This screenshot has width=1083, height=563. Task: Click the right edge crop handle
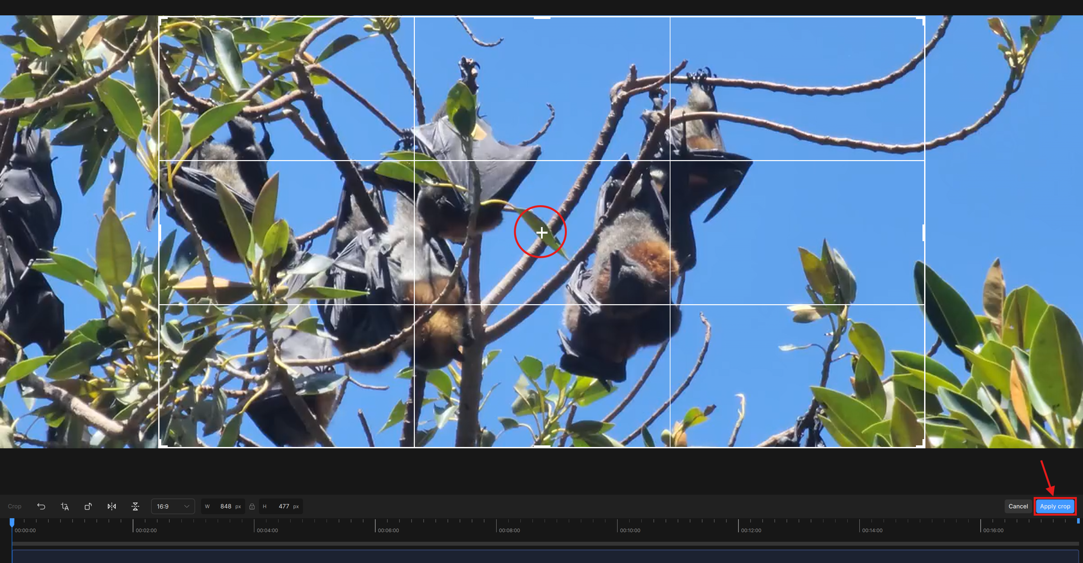(924, 232)
